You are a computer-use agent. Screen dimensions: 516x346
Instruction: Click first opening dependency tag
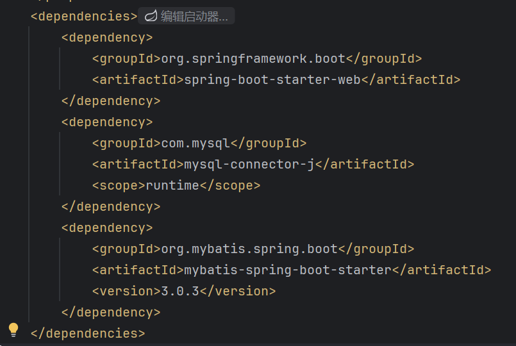point(107,38)
